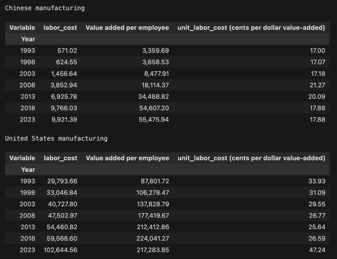Click unit labor cost value 17.00
This screenshot has height=259, width=337.
(x=318, y=50)
